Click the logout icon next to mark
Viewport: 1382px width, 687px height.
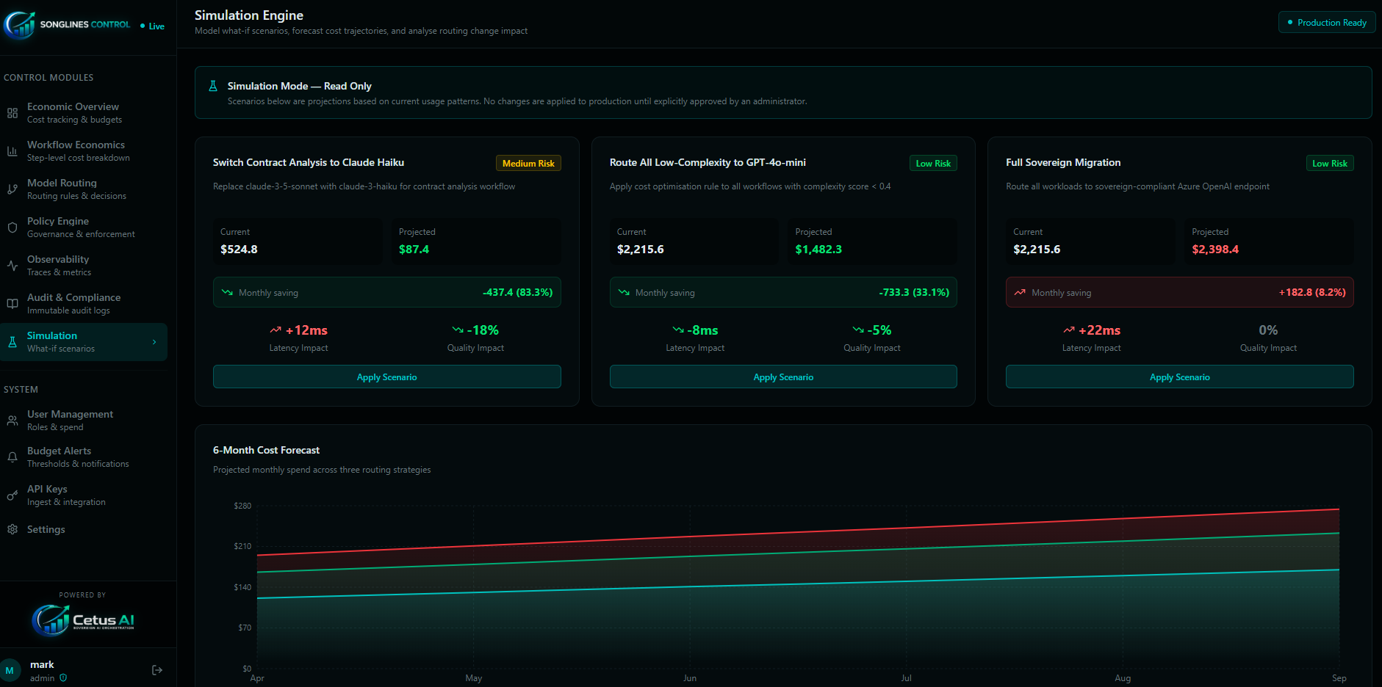tap(157, 670)
